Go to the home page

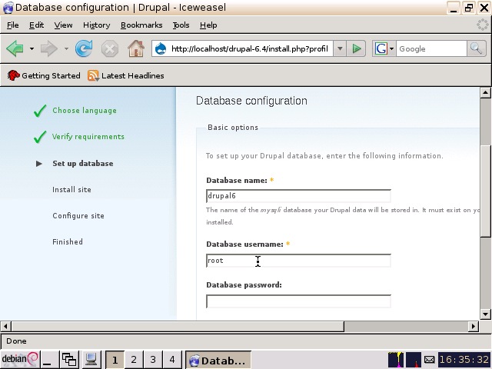point(136,48)
